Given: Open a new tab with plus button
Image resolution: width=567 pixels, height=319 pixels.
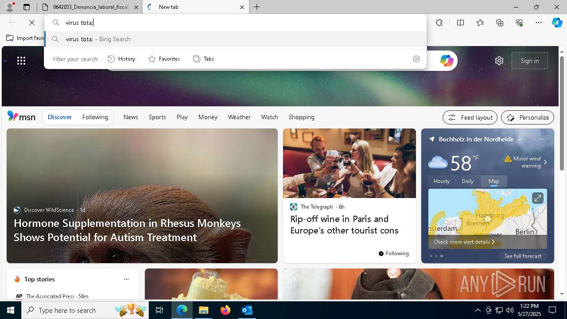Looking at the screenshot, I should click(x=257, y=7).
